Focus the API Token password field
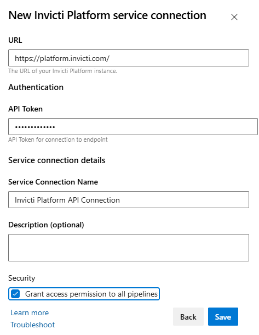Image resolution: width=259 pixels, height=335 pixels. (x=133, y=126)
